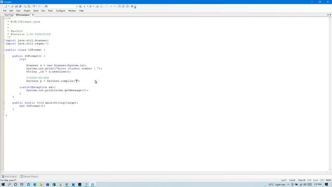Screen dimensions: 332x187
Task: Open the search combo box dropdown
Action: pos(77,6)
